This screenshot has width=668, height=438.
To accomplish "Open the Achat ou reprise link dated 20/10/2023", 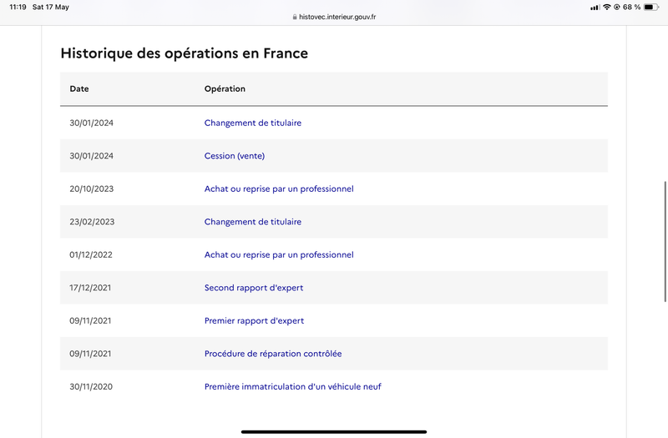I will [279, 189].
